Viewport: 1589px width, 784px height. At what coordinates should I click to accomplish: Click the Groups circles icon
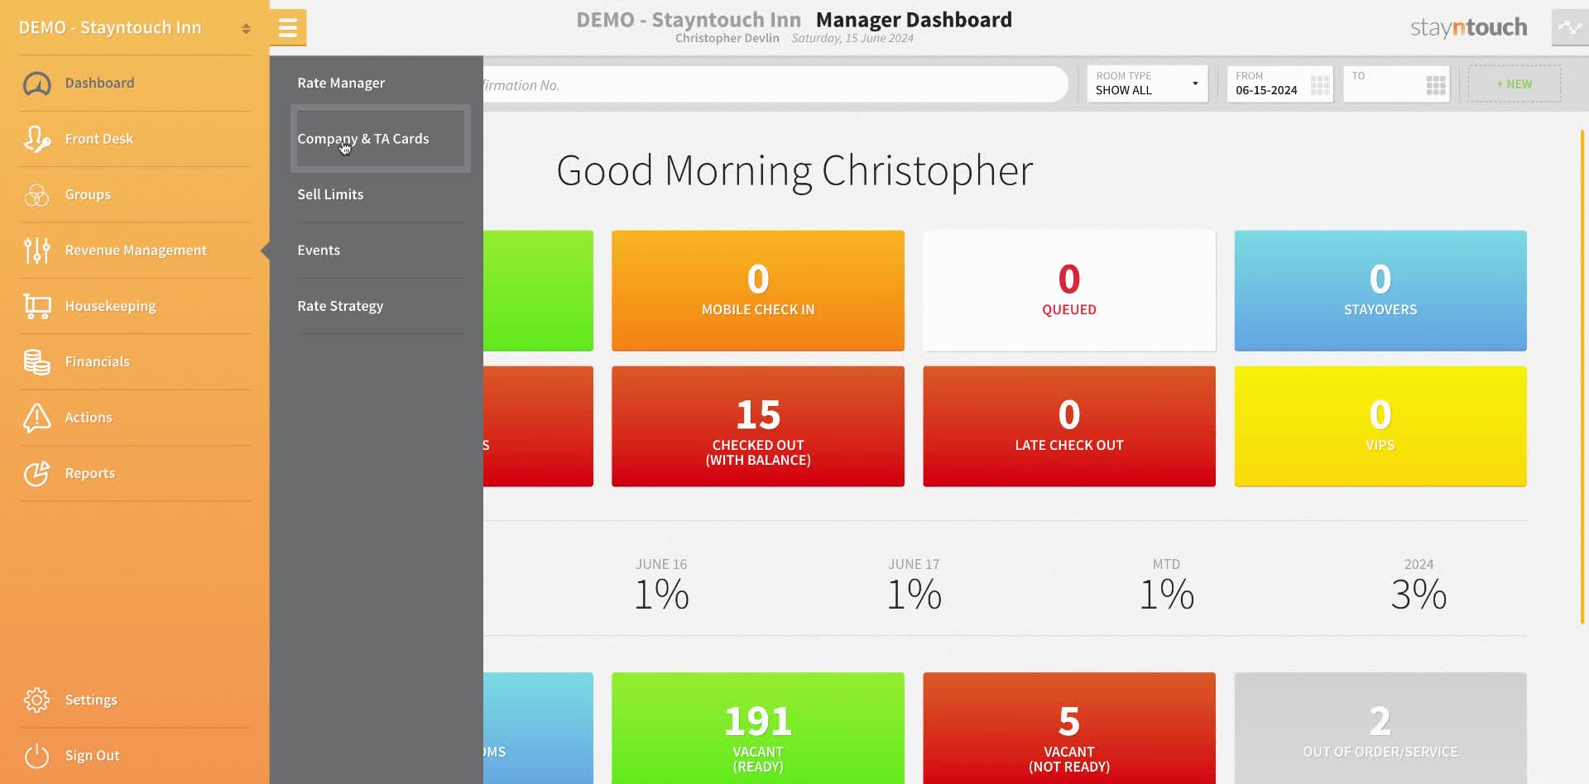point(36,195)
